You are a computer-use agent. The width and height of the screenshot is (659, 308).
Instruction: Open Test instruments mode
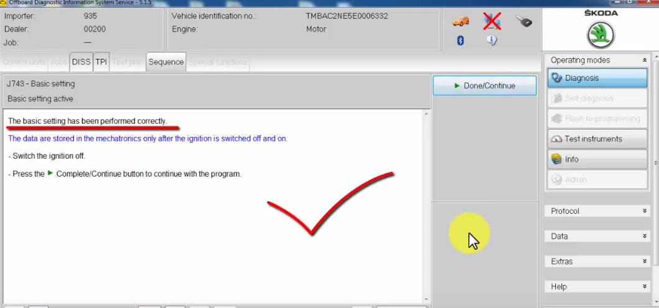[598, 139]
